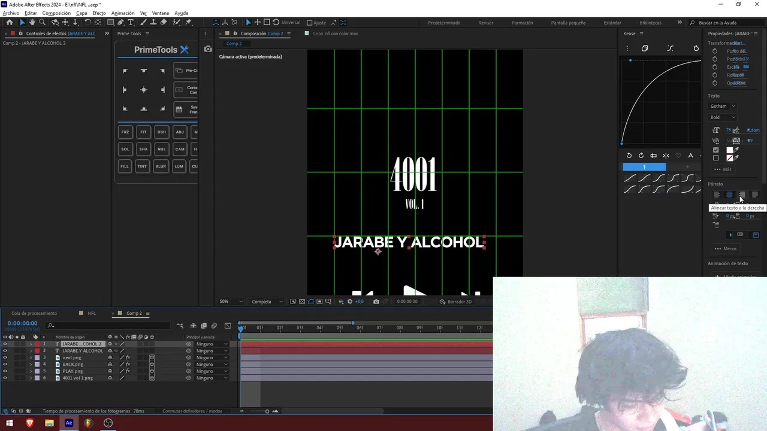
Task: Expand layer 6 4001 vol 1.png properties
Action: click(x=31, y=378)
